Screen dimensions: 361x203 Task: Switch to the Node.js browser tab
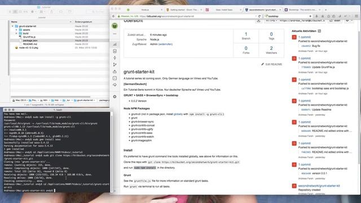click(x=145, y=10)
